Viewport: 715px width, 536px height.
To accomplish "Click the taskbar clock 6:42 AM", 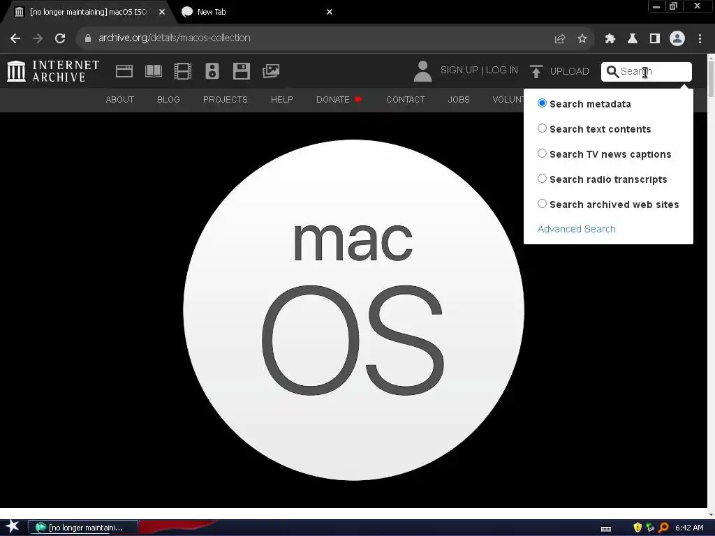I will coord(689,528).
